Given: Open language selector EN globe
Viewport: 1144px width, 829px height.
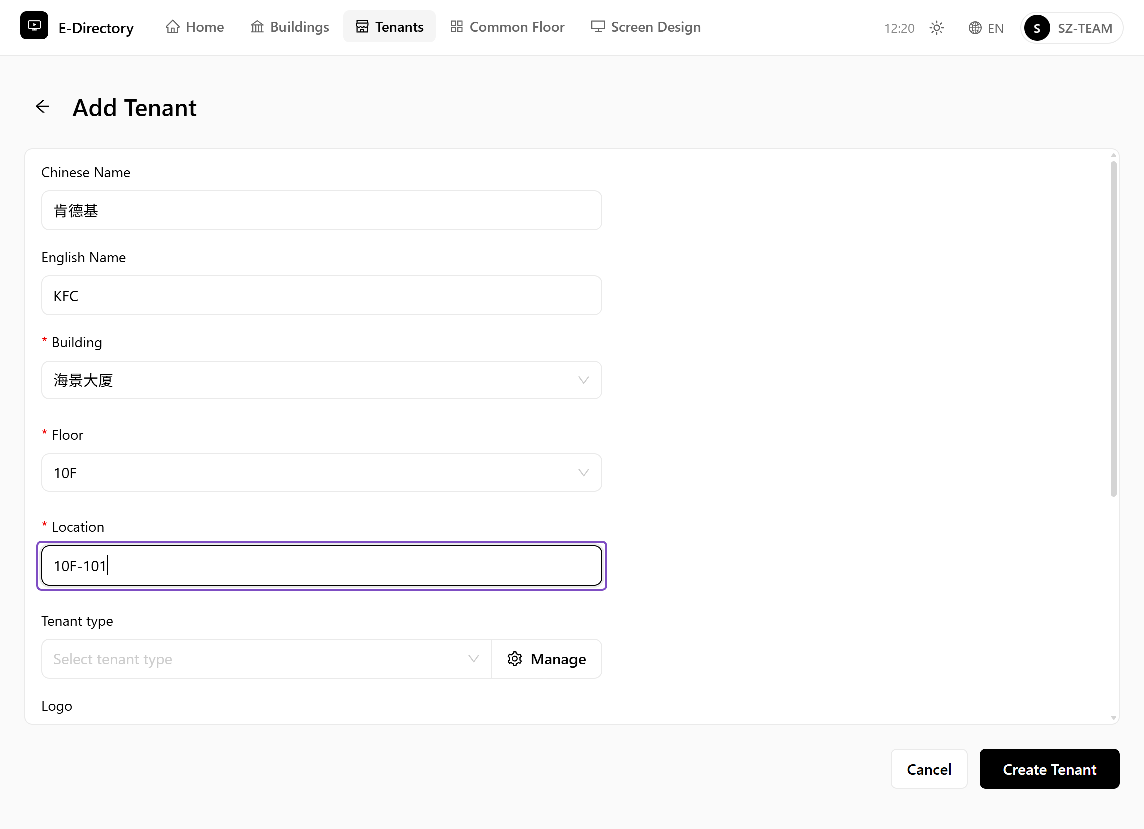Looking at the screenshot, I should point(986,28).
